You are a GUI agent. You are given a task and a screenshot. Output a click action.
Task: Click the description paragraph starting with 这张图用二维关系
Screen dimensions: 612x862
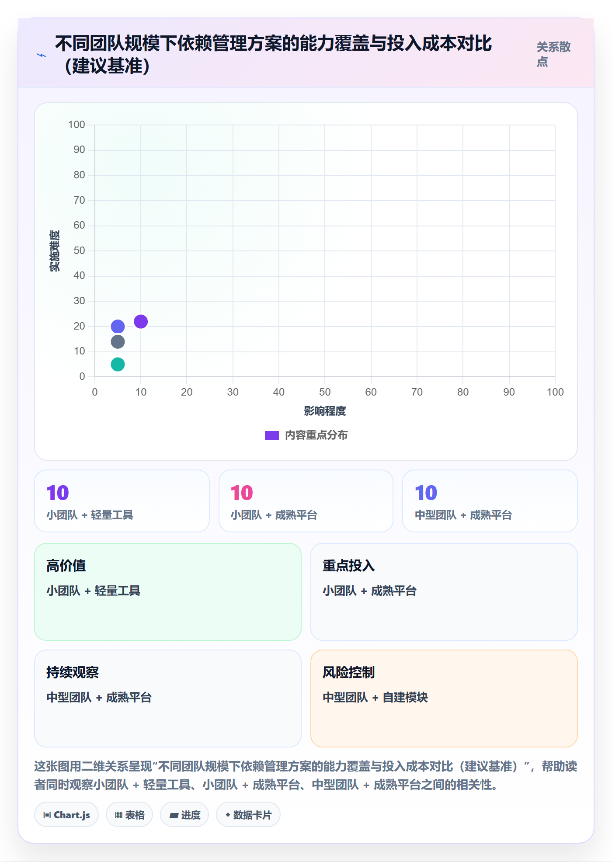306,775
